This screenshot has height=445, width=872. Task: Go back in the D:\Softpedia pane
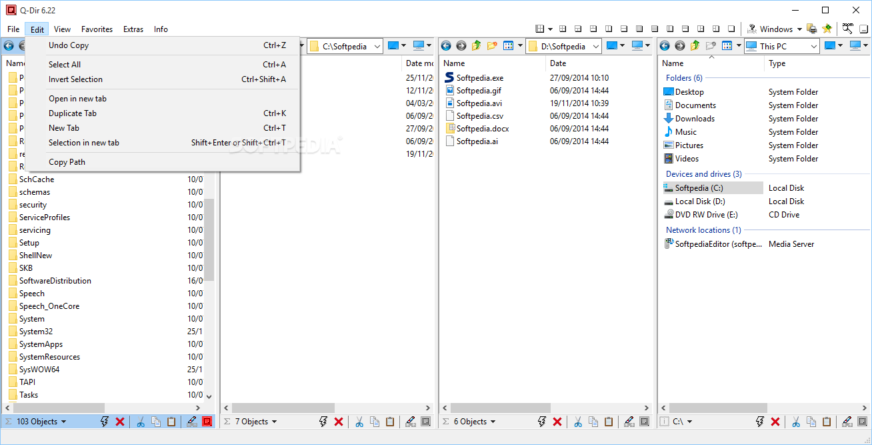[x=446, y=46]
